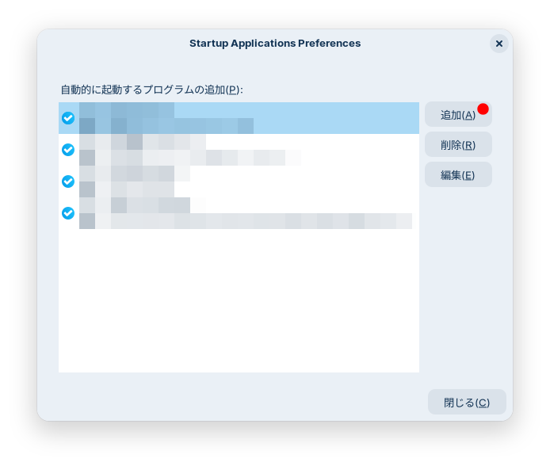Click the second entry's description line
550x466 pixels.
tap(190, 158)
